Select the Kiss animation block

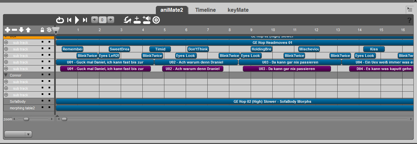coord(374,49)
